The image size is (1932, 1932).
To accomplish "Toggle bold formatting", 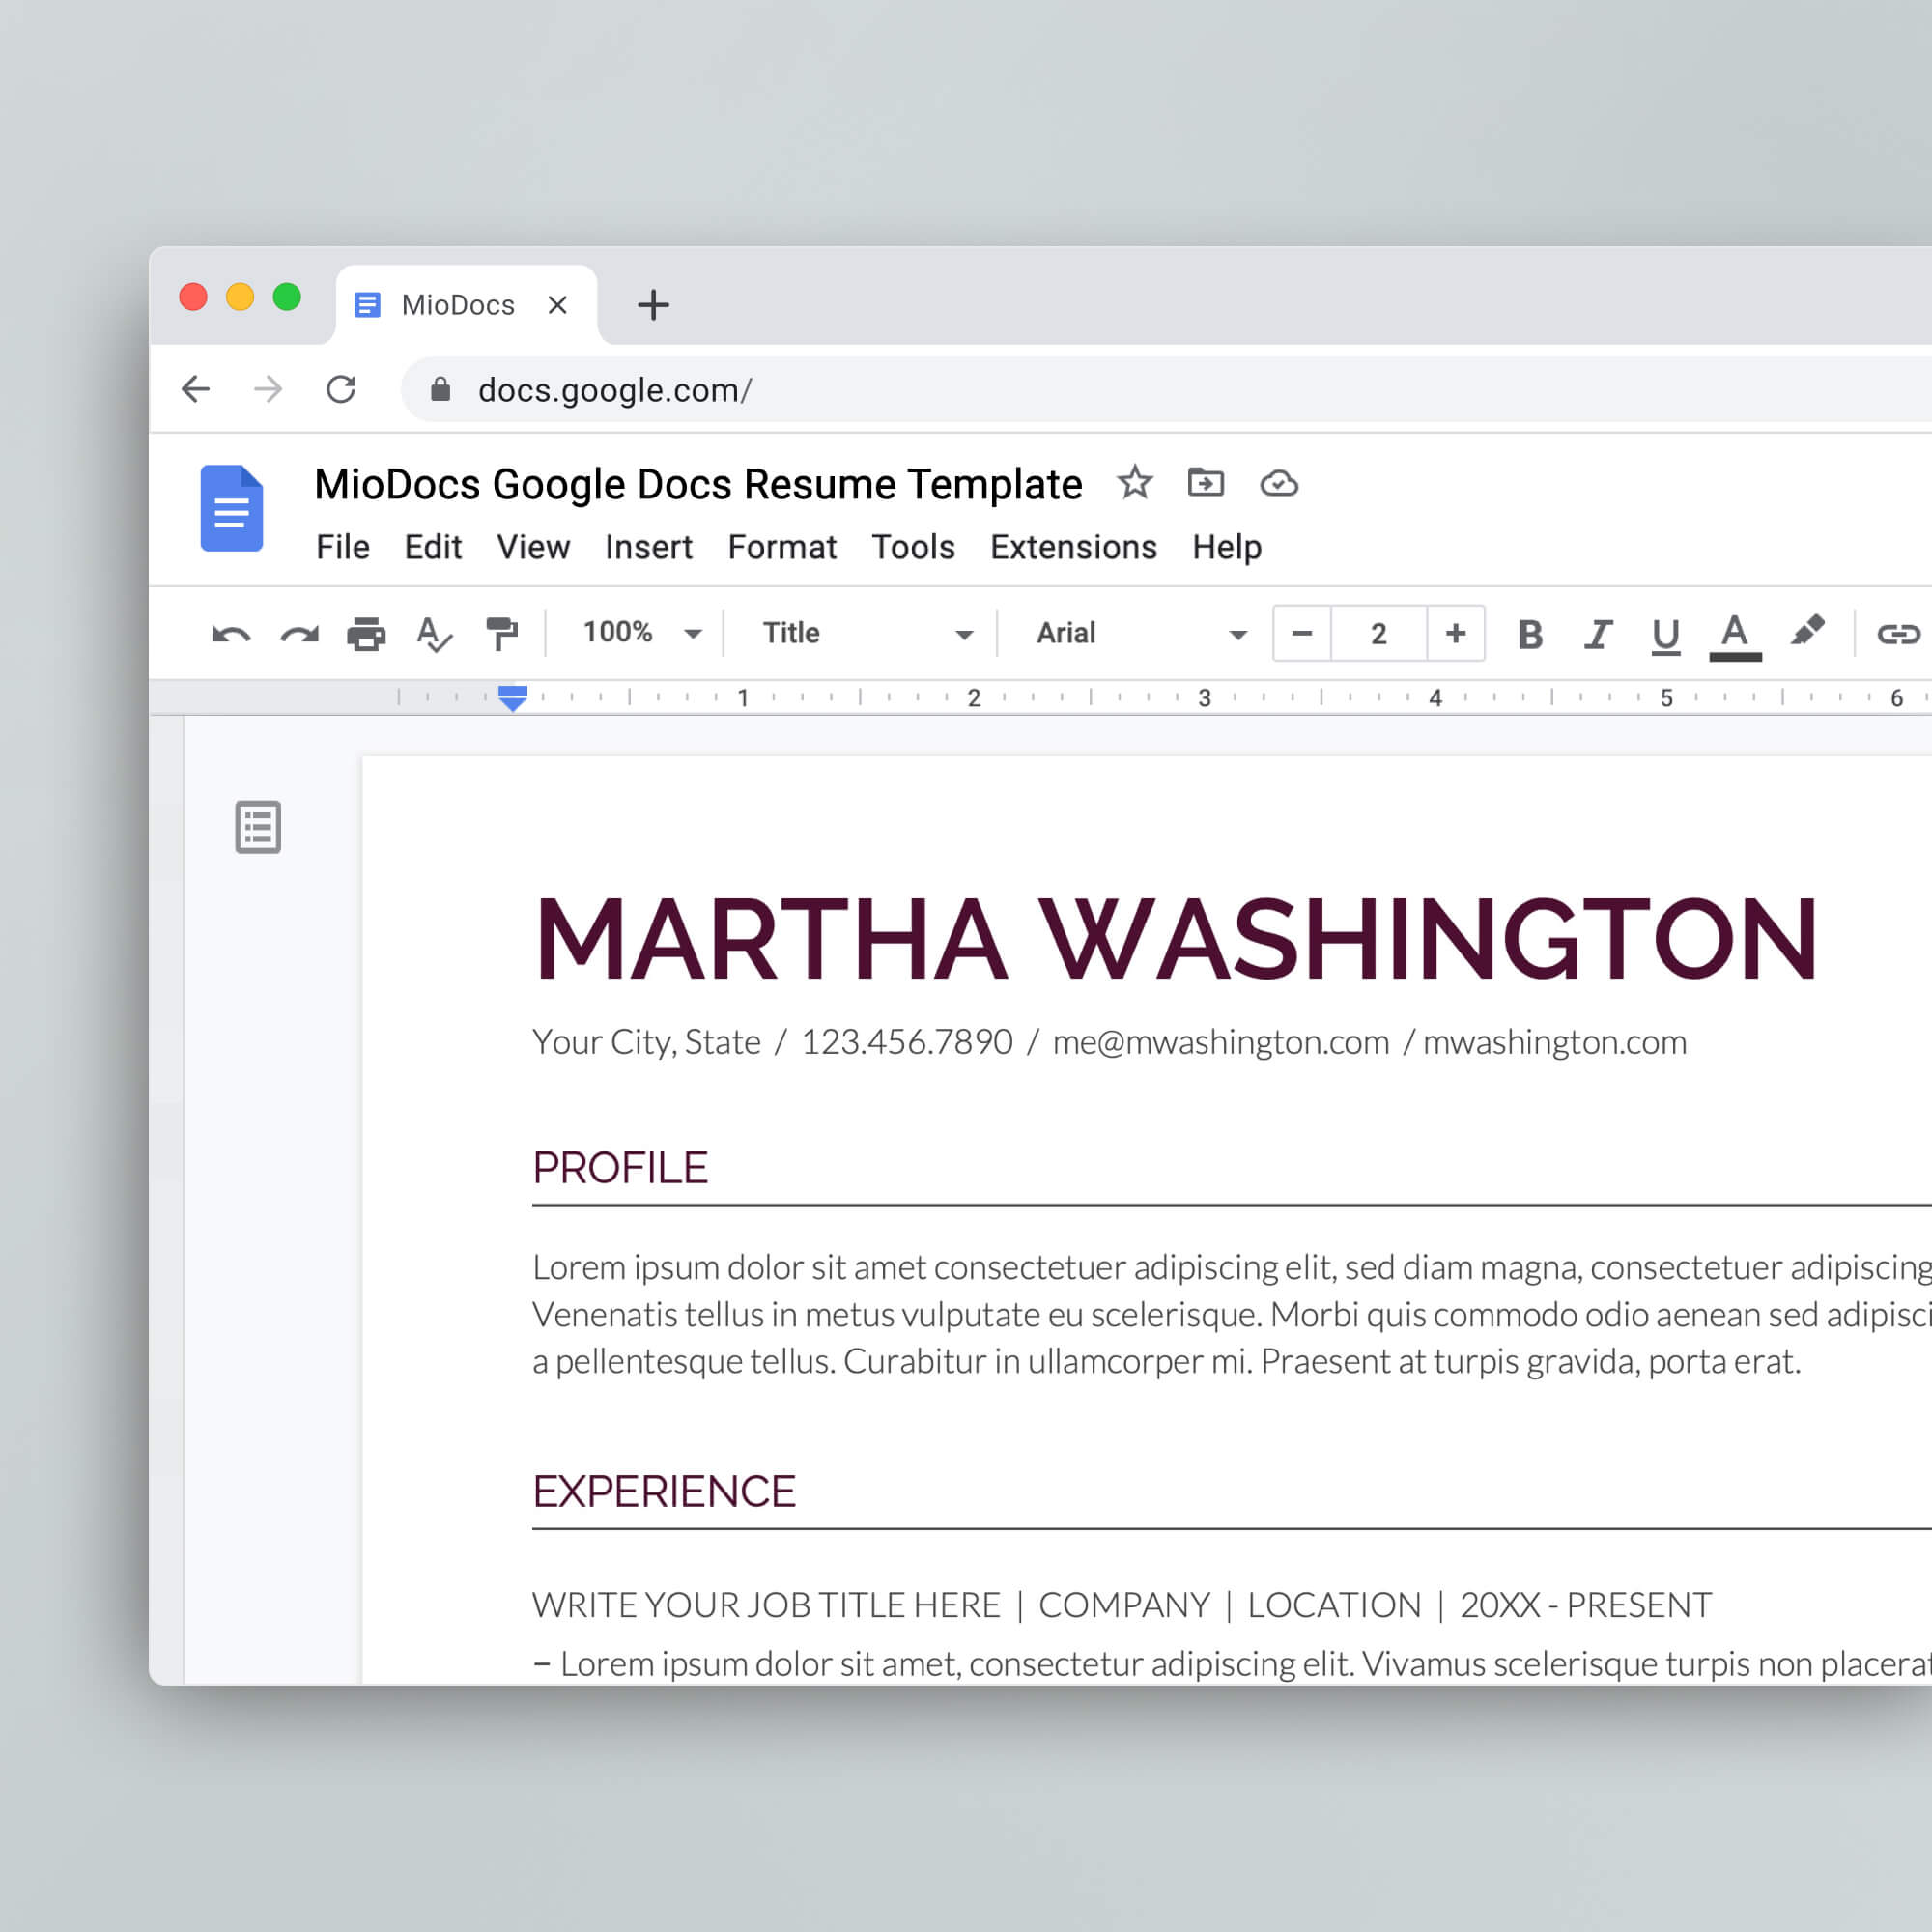I will pyautogui.click(x=1528, y=633).
